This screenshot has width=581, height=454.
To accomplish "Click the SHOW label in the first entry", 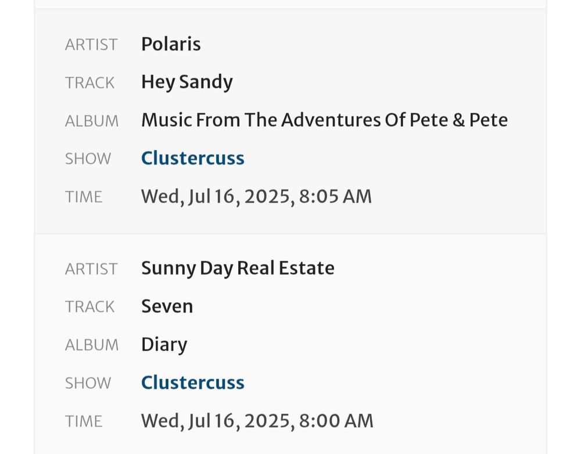I will [88, 159].
